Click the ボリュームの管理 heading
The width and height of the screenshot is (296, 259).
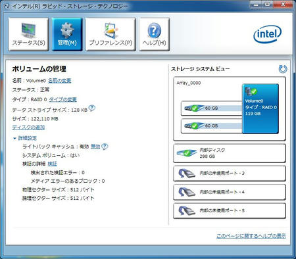[39, 69]
